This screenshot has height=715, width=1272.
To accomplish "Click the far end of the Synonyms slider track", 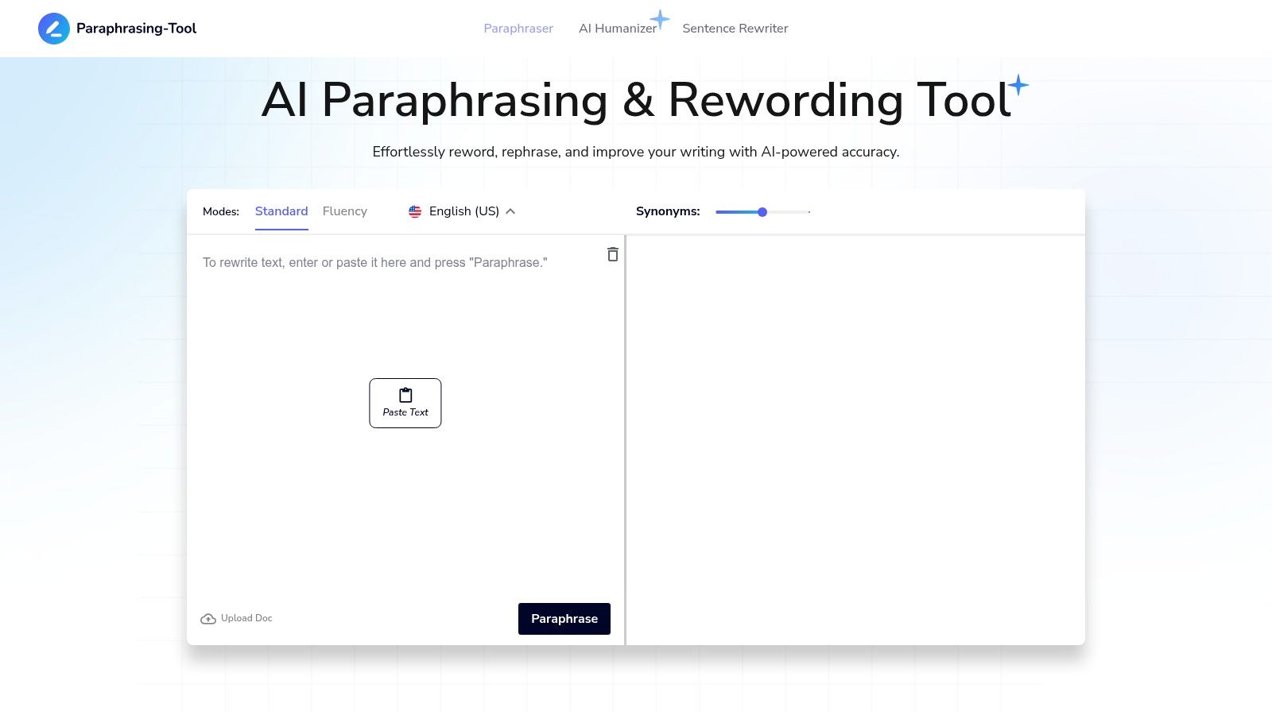I will 809,212.
